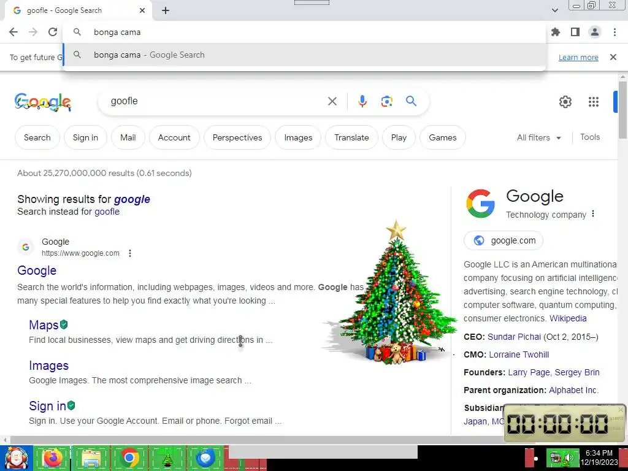Search instead for goofle link
628x471 pixels.
point(107,212)
